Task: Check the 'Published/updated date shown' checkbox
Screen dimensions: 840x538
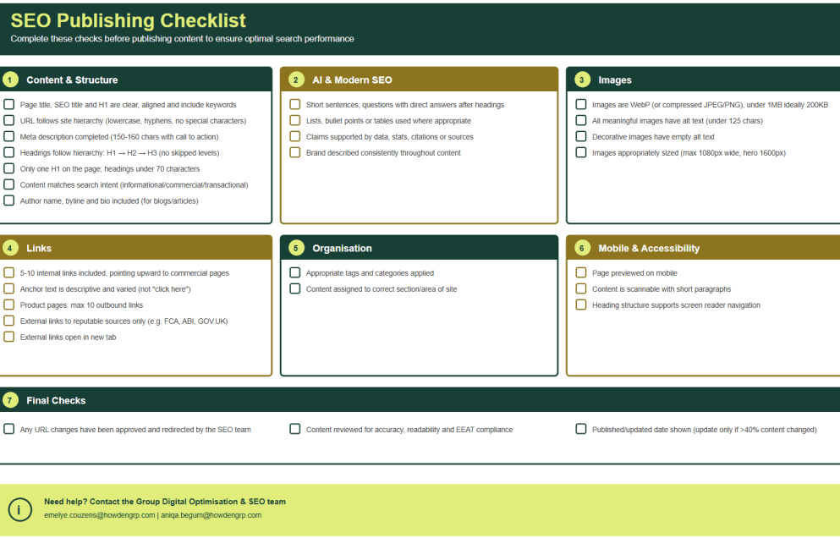Action: pos(581,430)
